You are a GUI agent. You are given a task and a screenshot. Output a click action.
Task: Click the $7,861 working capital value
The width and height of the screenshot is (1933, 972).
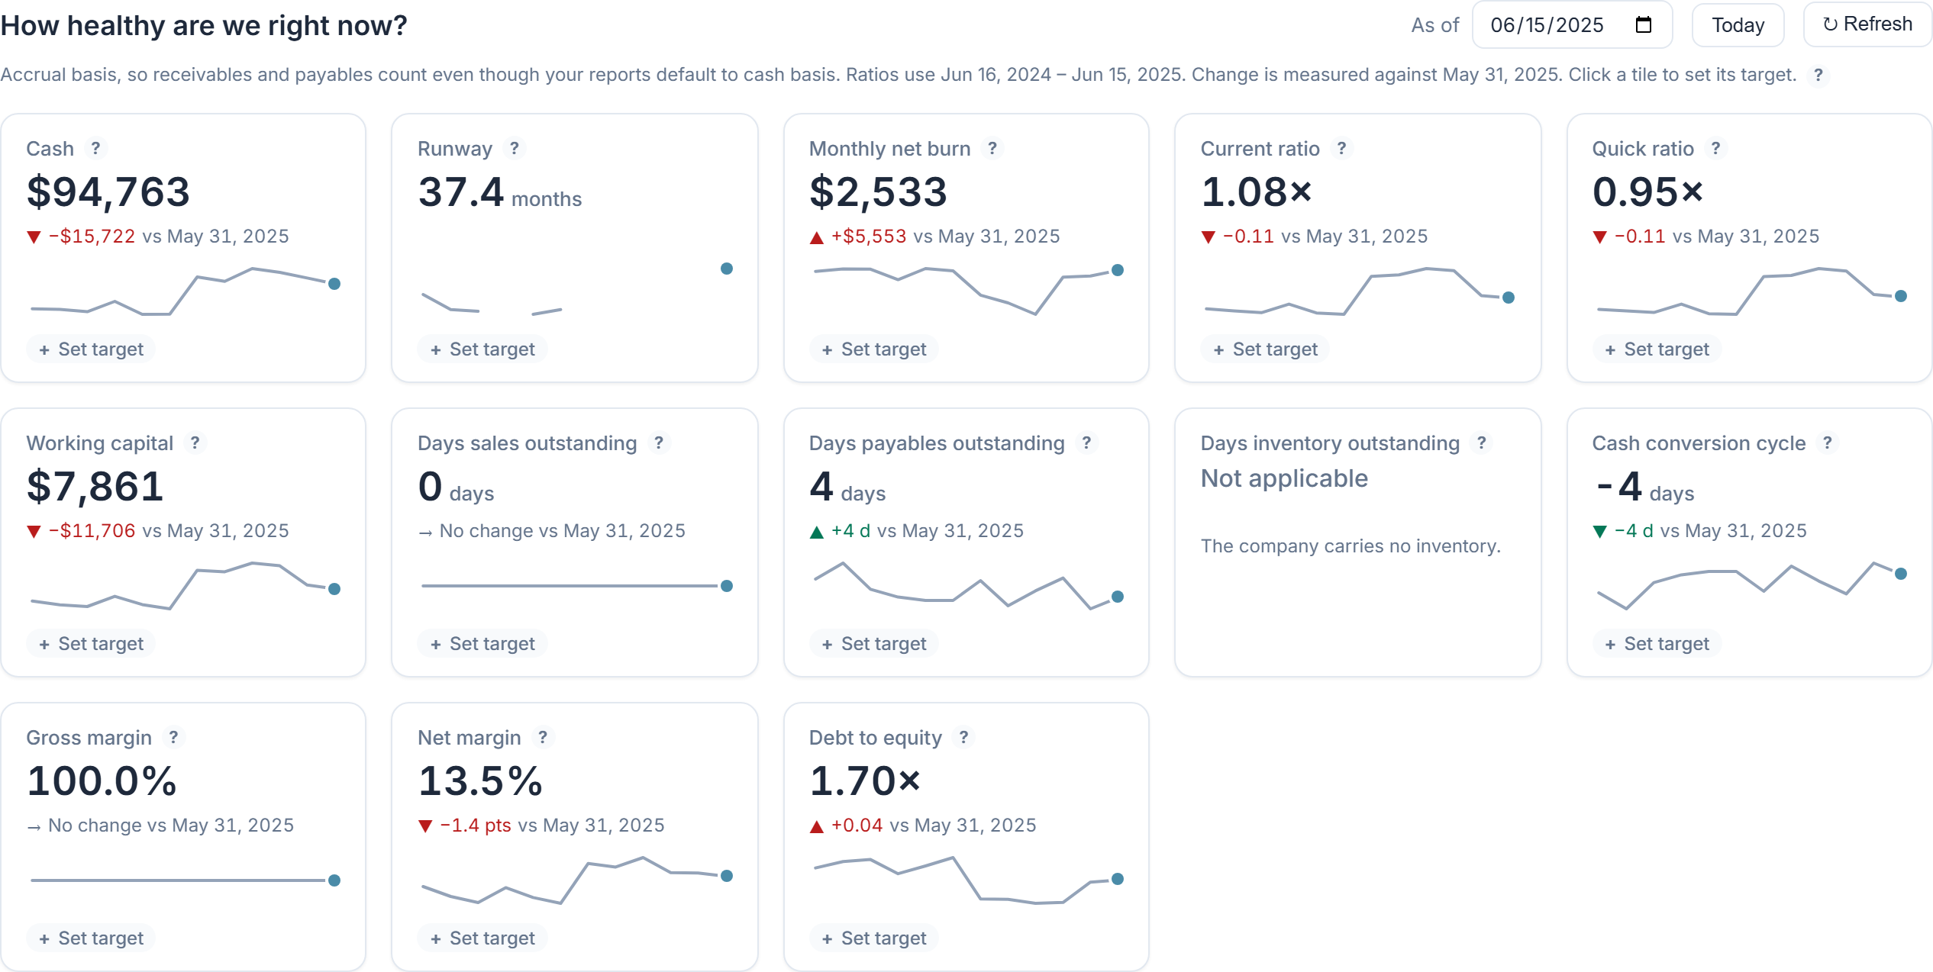click(x=95, y=487)
